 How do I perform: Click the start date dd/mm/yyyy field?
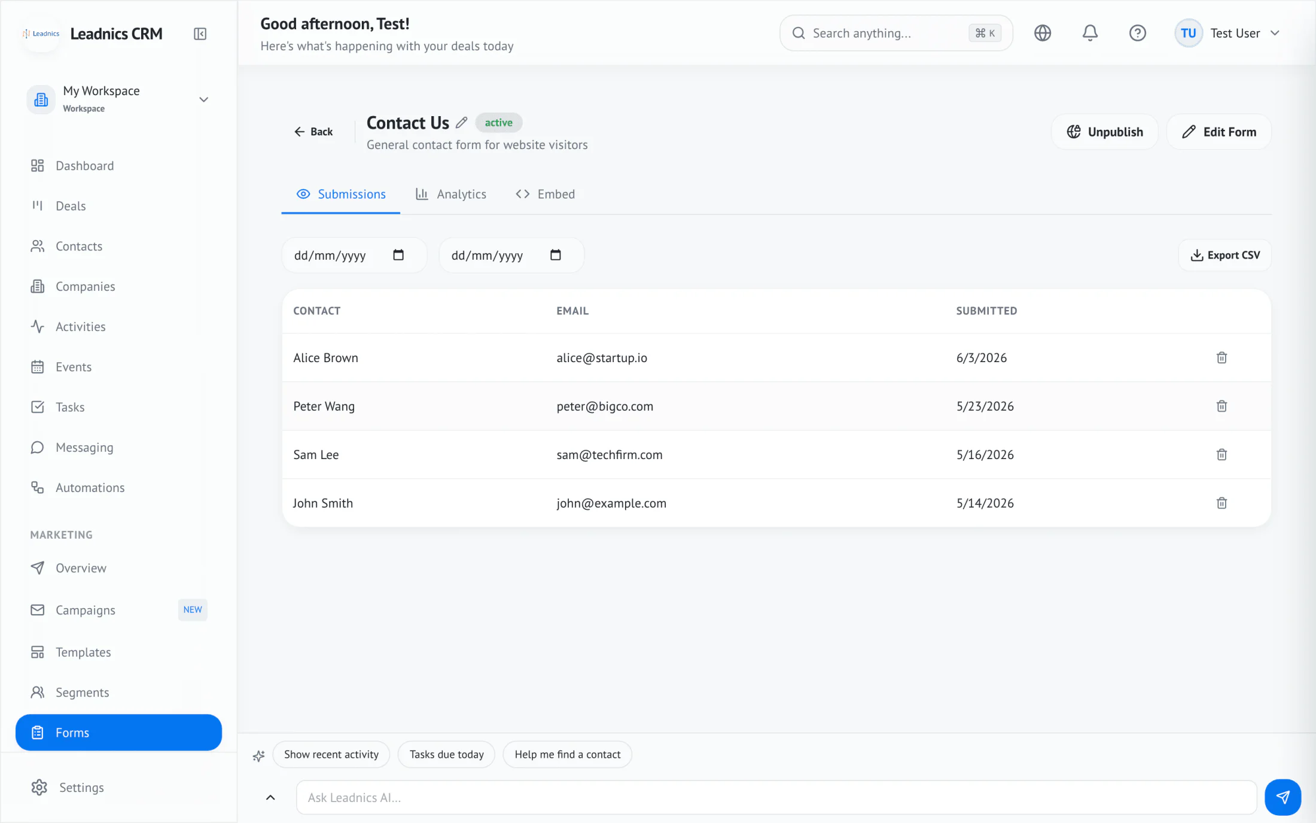pos(354,255)
